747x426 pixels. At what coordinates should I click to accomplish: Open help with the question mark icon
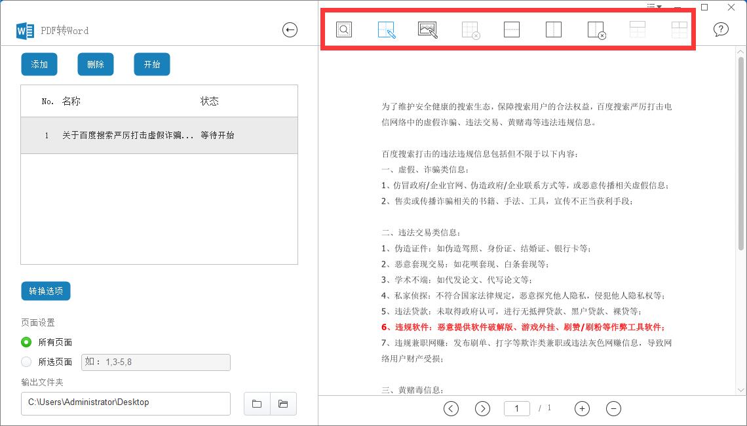721,29
